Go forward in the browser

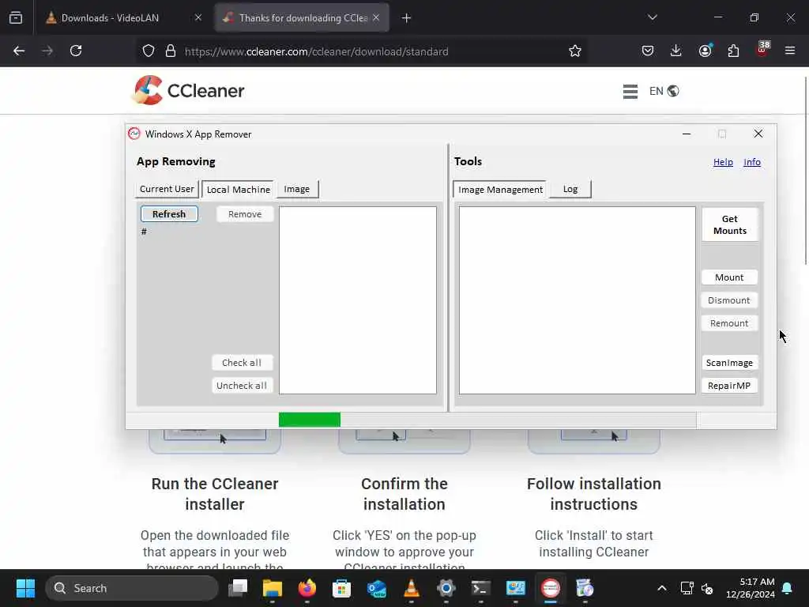pos(47,51)
